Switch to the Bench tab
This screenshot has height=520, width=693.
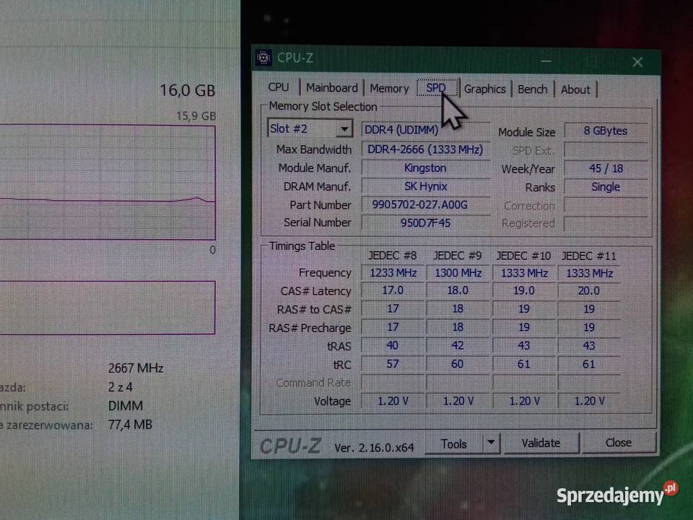pyautogui.click(x=533, y=90)
